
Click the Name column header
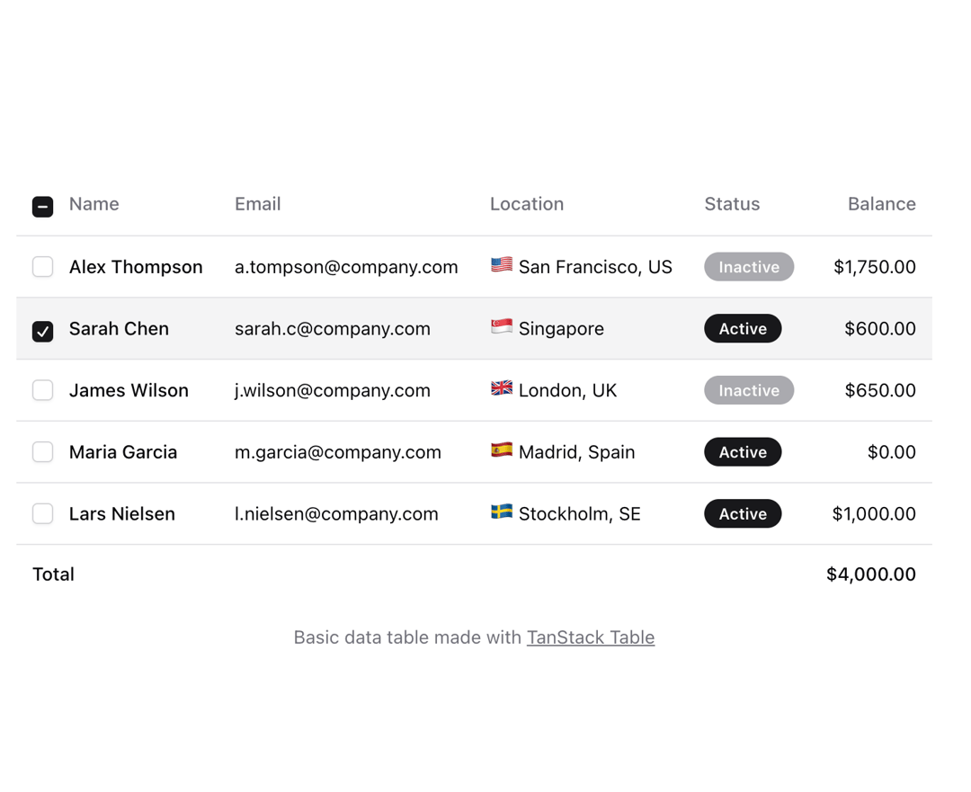94,204
